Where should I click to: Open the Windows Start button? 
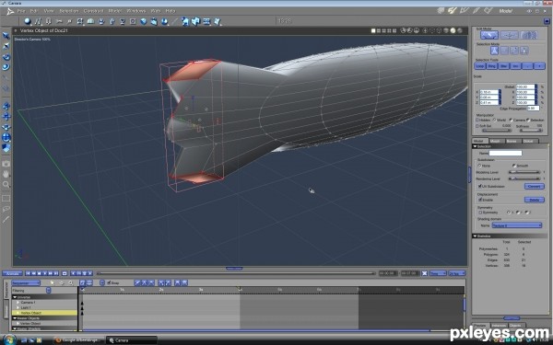(9, 339)
